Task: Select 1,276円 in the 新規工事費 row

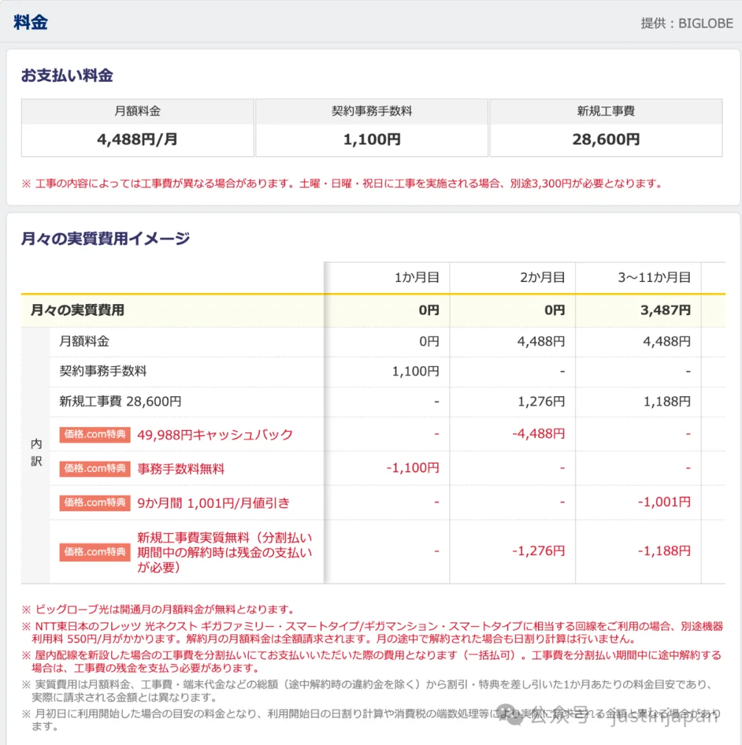Action: [541, 402]
